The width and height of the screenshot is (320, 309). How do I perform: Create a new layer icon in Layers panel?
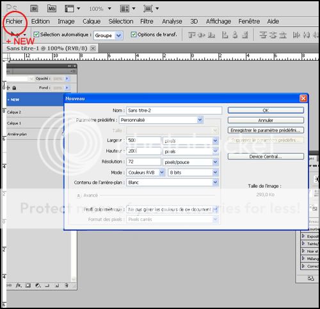[x=57, y=285]
